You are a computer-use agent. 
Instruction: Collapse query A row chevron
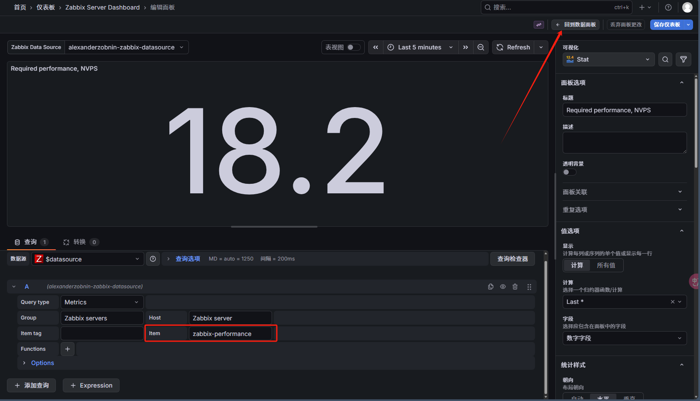pos(14,287)
